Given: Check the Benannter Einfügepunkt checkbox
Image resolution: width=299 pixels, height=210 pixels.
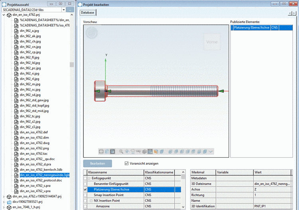Looking at the screenshot, I should click(x=85, y=184).
